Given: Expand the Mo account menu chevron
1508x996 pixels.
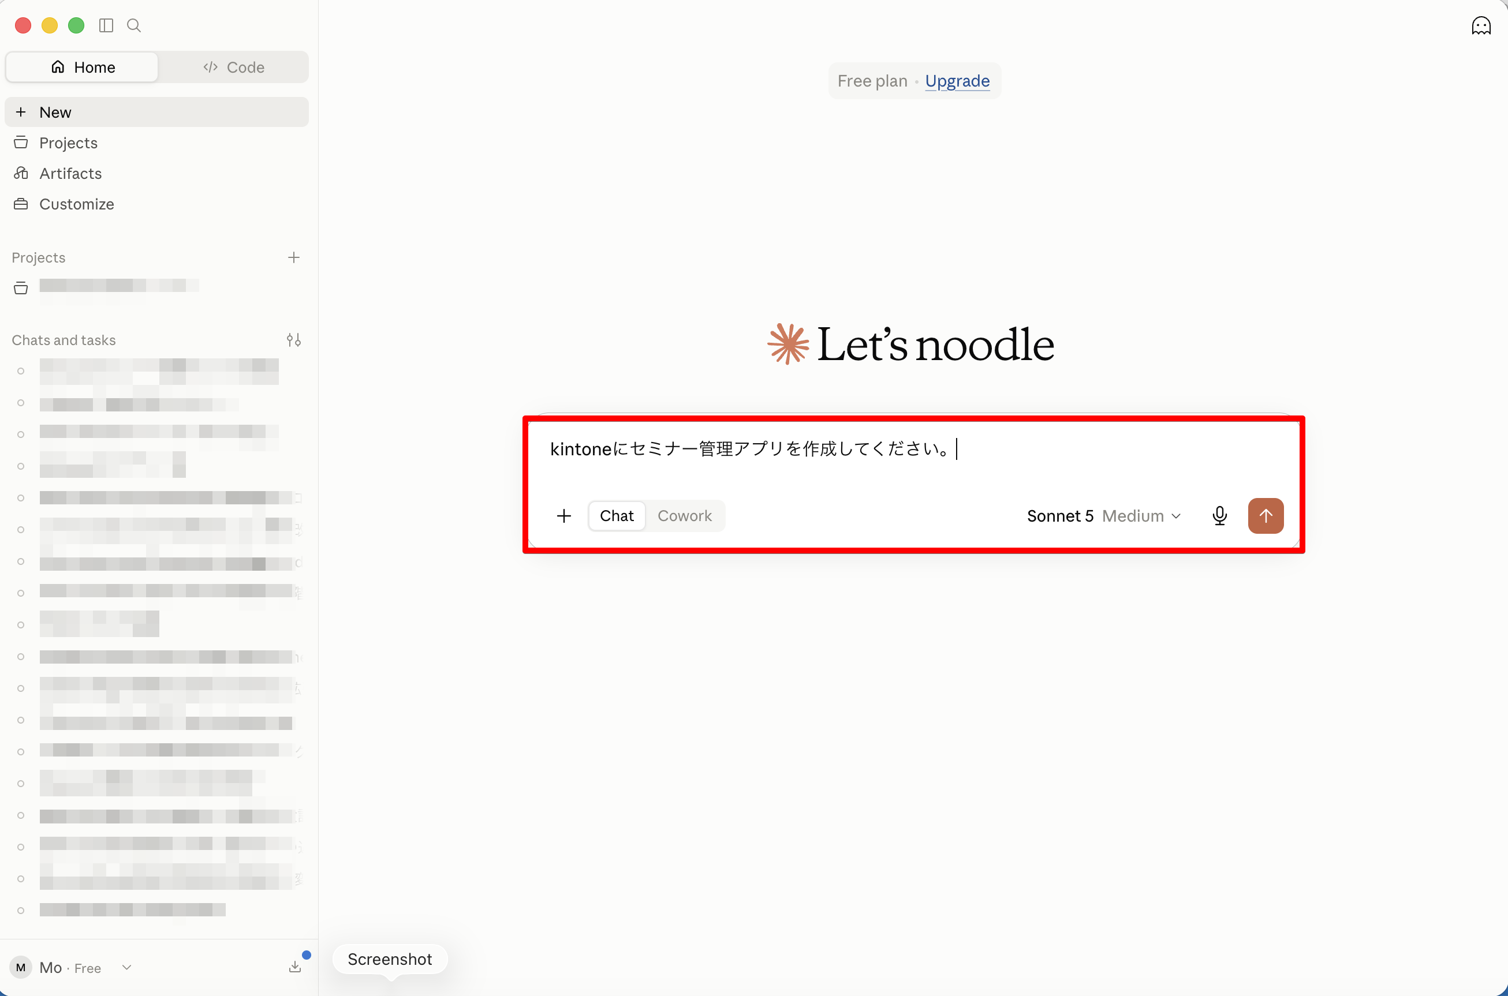Looking at the screenshot, I should pos(127,967).
